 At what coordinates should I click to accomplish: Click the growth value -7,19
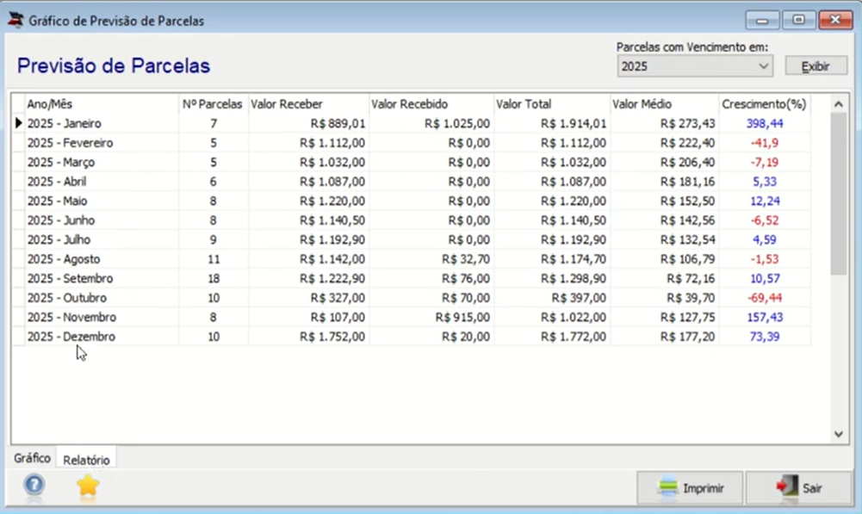tap(765, 162)
